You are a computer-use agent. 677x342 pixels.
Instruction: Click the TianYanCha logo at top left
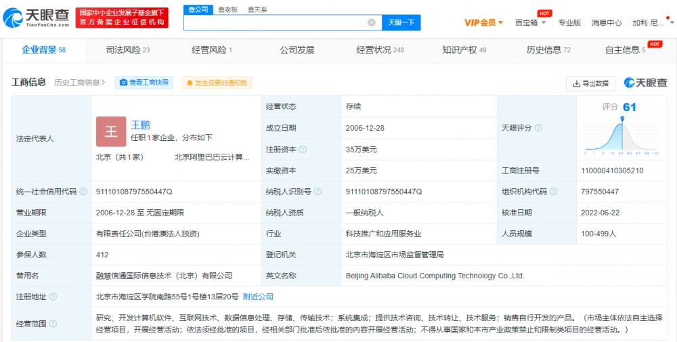click(x=37, y=18)
